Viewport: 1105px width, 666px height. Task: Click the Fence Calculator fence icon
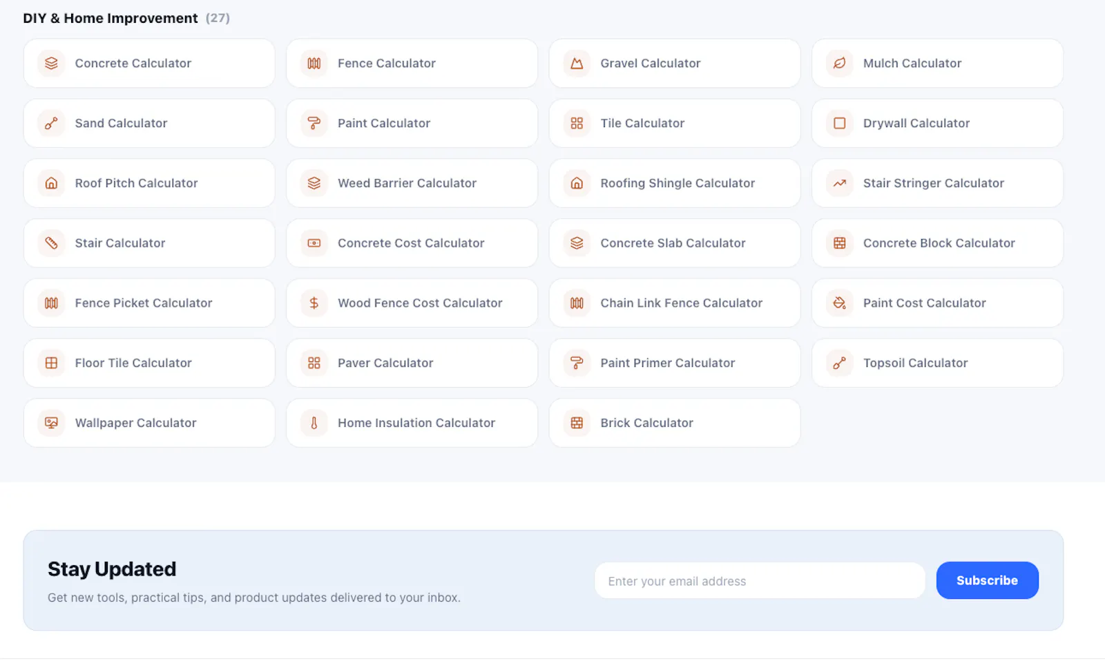click(x=314, y=64)
